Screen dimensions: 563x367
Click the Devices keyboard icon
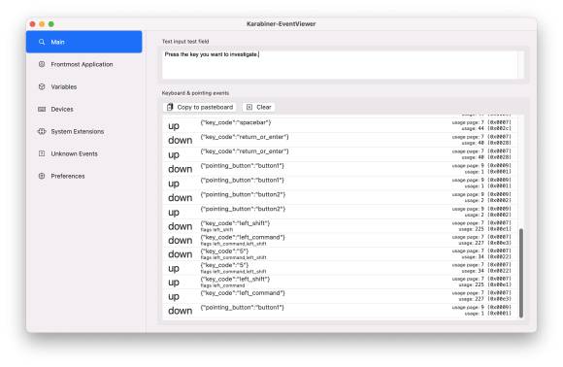click(42, 109)
